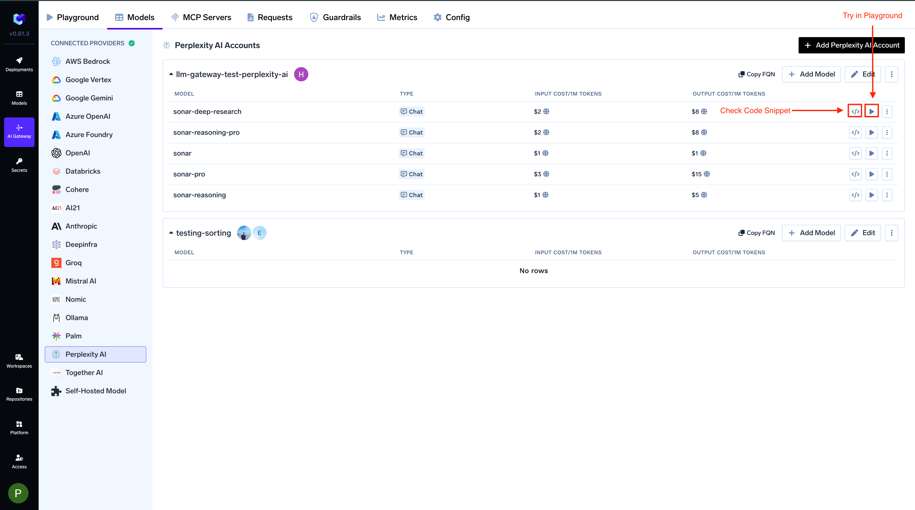Click the TrueFoundry logo at top left
Image resolution: width=915 pixels, height=510 pixels.
tap(19, 19)
